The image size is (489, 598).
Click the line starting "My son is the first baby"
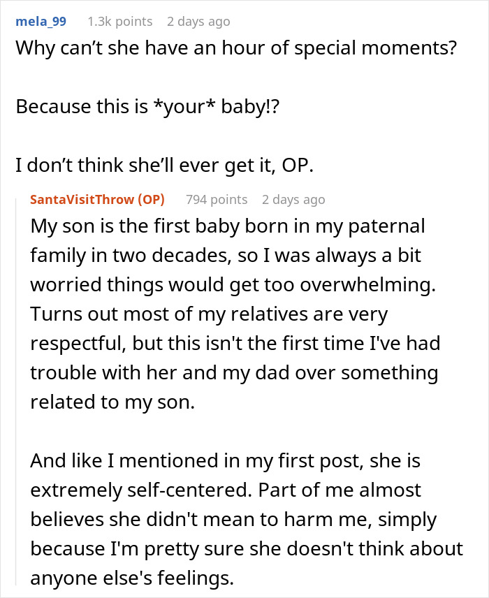pos(227,228)
